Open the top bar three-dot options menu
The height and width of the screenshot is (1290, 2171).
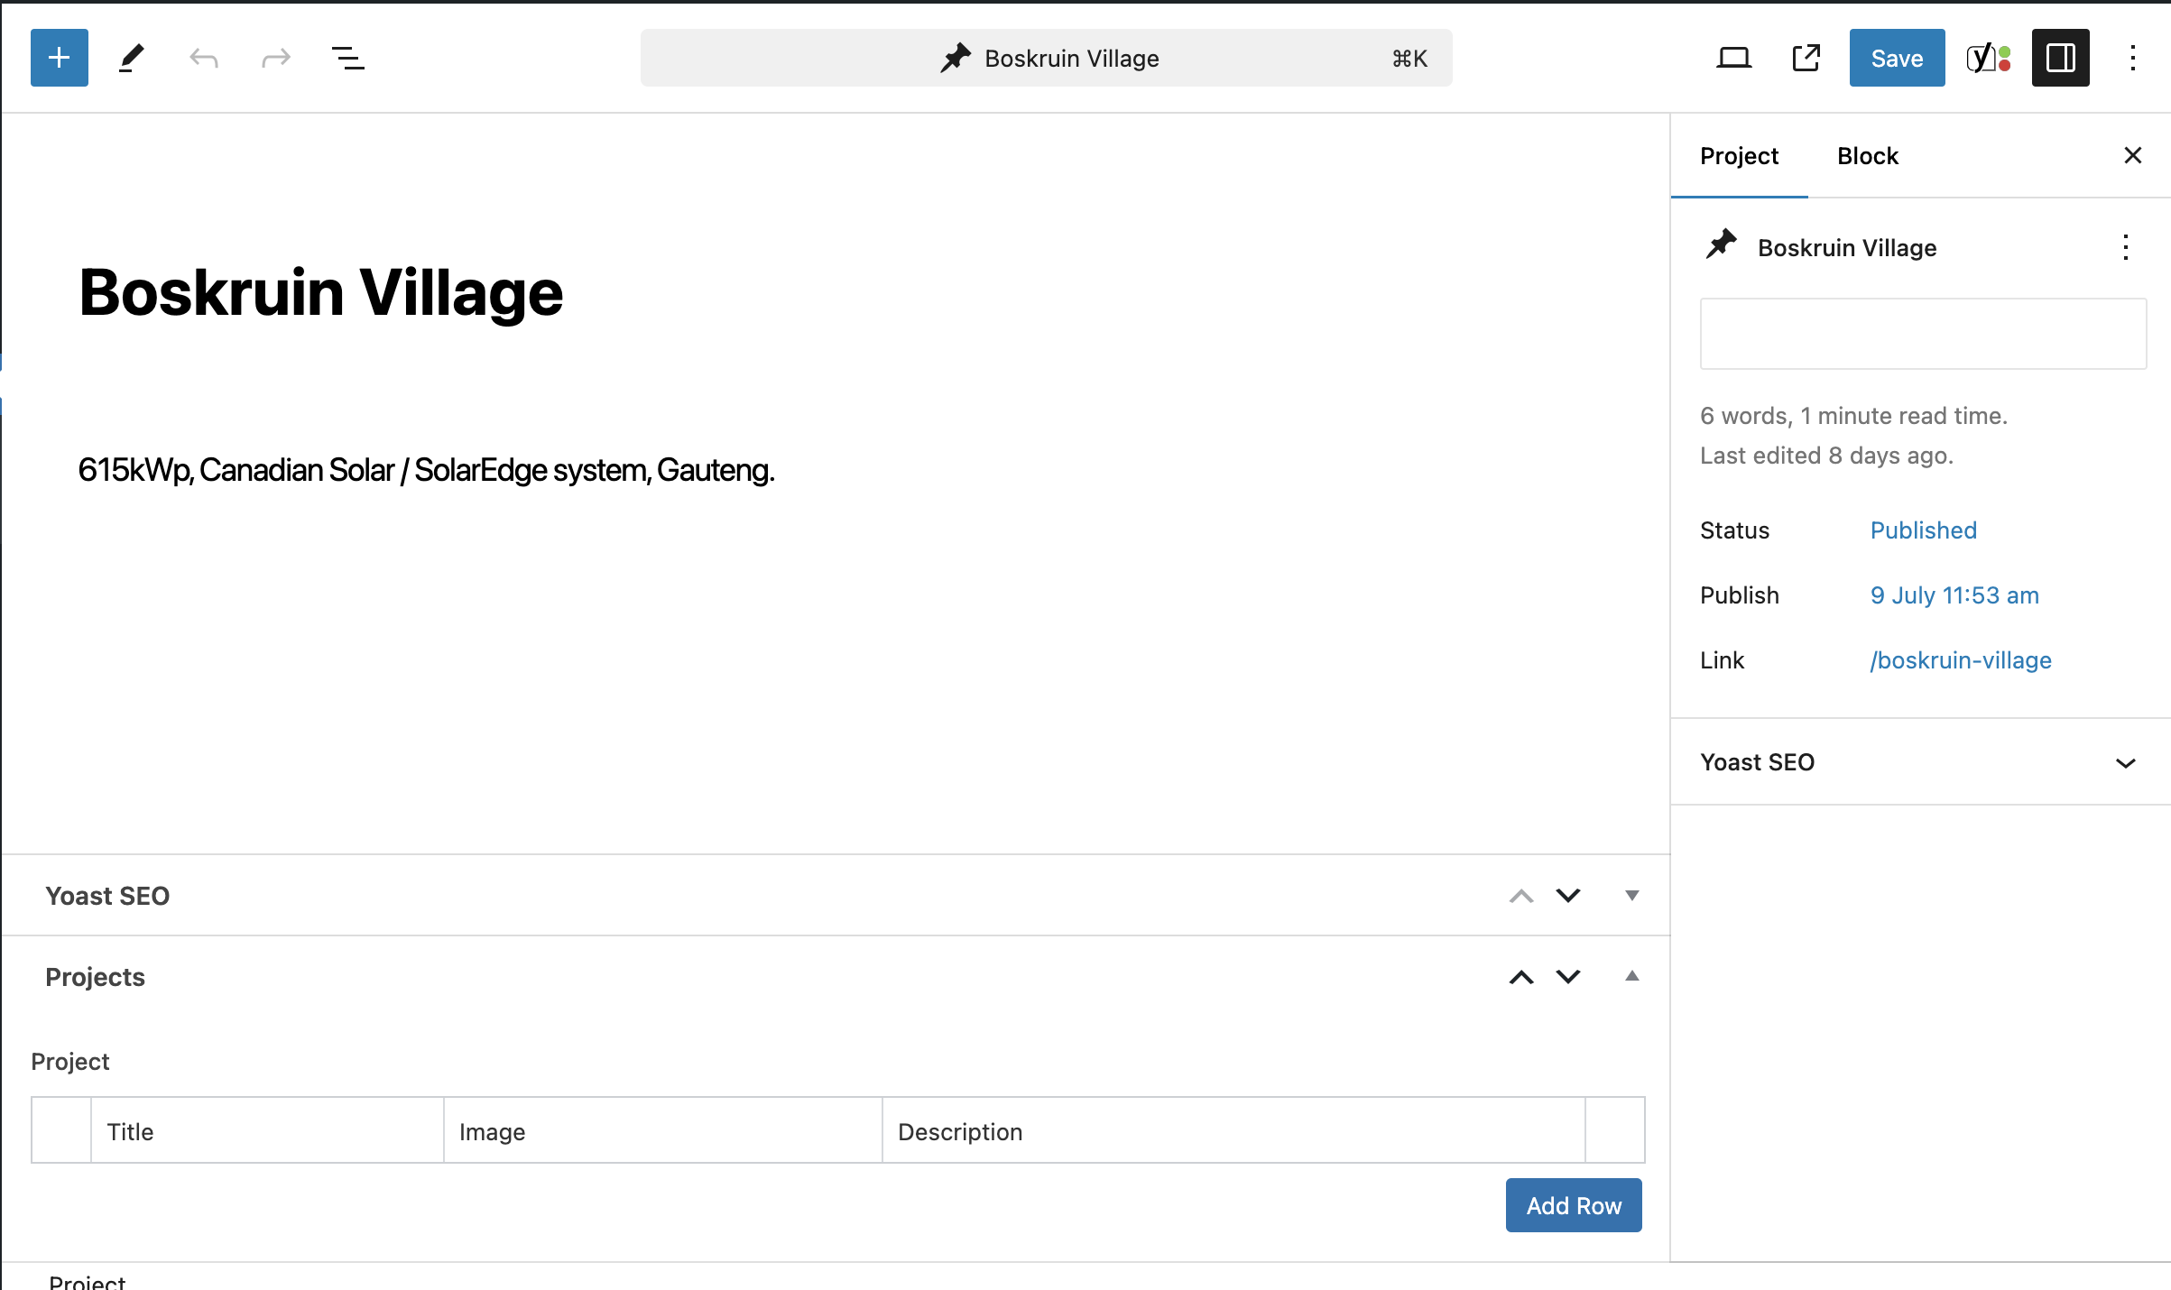coord(2133,59)
